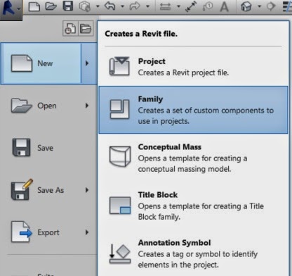Select Save in the application menu
This screenshot has height=276, width=292.
[x=48, y=148]
